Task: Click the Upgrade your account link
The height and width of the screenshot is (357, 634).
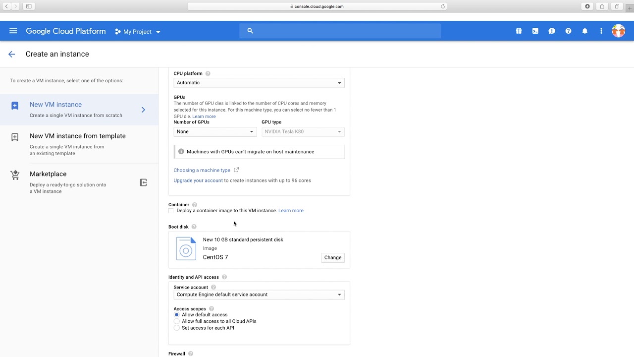Action: coord(198,180)
